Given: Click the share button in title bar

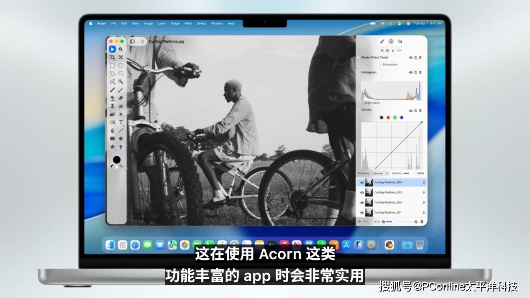Looking at the screenshot, I should 143,41.
